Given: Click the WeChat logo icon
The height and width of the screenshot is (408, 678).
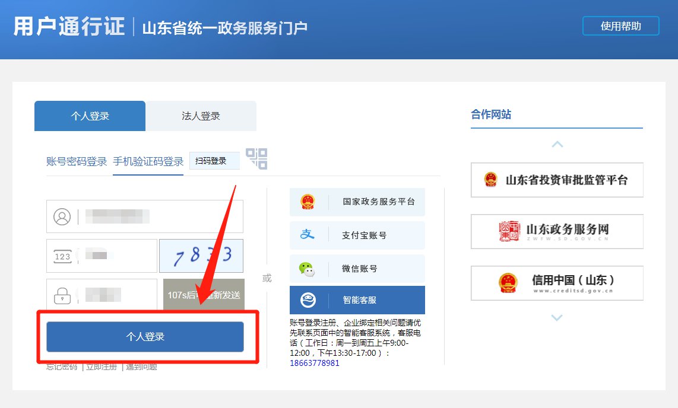Looking at the screenshot, I should pyautogui.click(x=307, y=269).
